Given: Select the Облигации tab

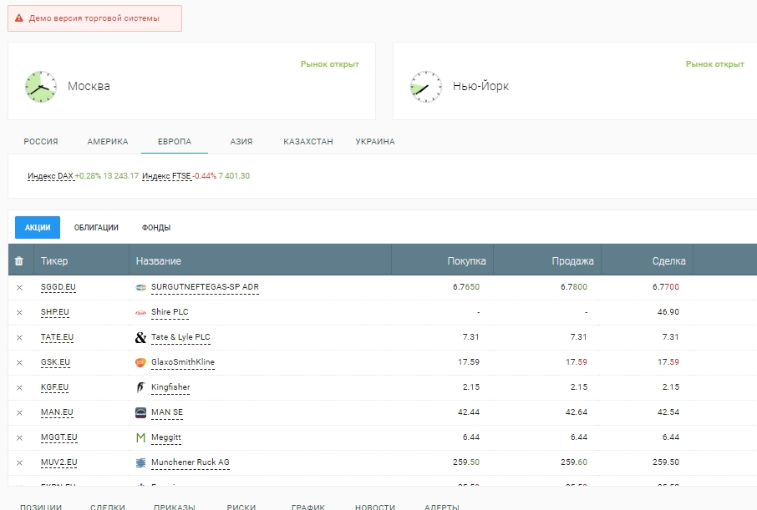Looking at the screenshot, I should 96,228.
